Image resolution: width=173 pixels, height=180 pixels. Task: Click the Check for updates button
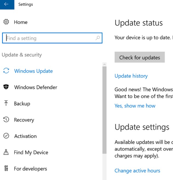pos(140,57)
